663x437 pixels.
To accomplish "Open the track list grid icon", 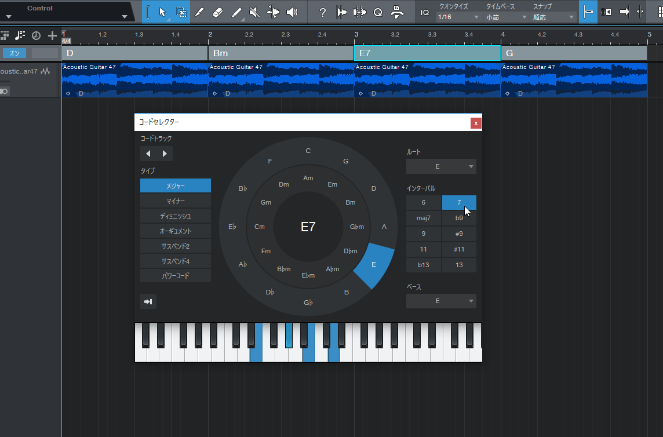I will tap(5, 35).
